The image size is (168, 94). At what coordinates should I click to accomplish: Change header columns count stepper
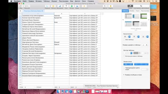(x=129, y=37)
